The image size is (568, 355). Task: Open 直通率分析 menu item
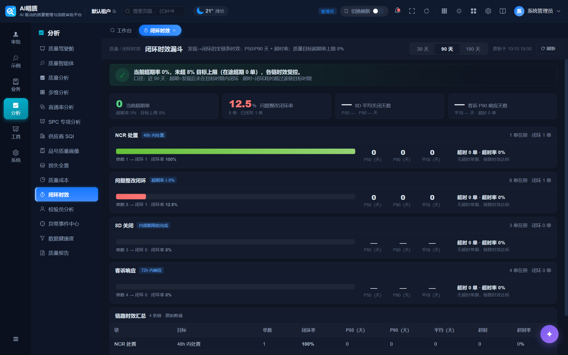66,107
